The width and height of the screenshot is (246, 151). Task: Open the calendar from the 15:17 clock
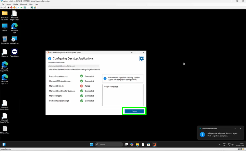tap(239, 145)
